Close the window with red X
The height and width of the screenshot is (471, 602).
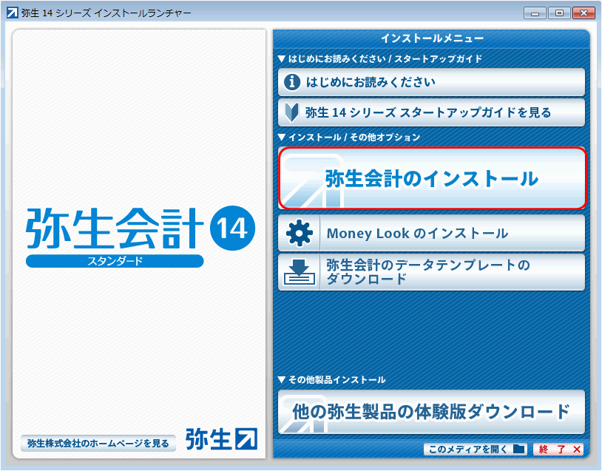[x=584, y=13]
